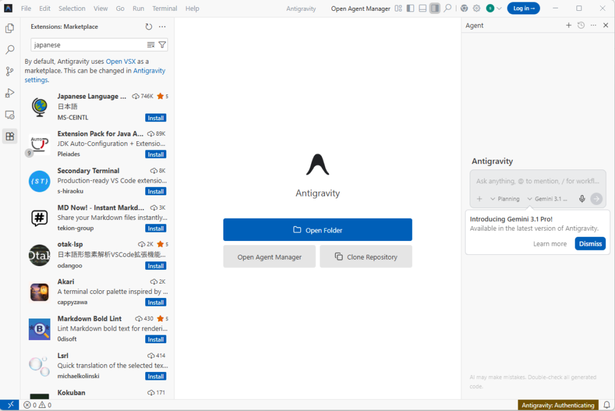Open the Gemini 3.1 model selector
Screen dimensions: 615x411
[x=547, y=199]
